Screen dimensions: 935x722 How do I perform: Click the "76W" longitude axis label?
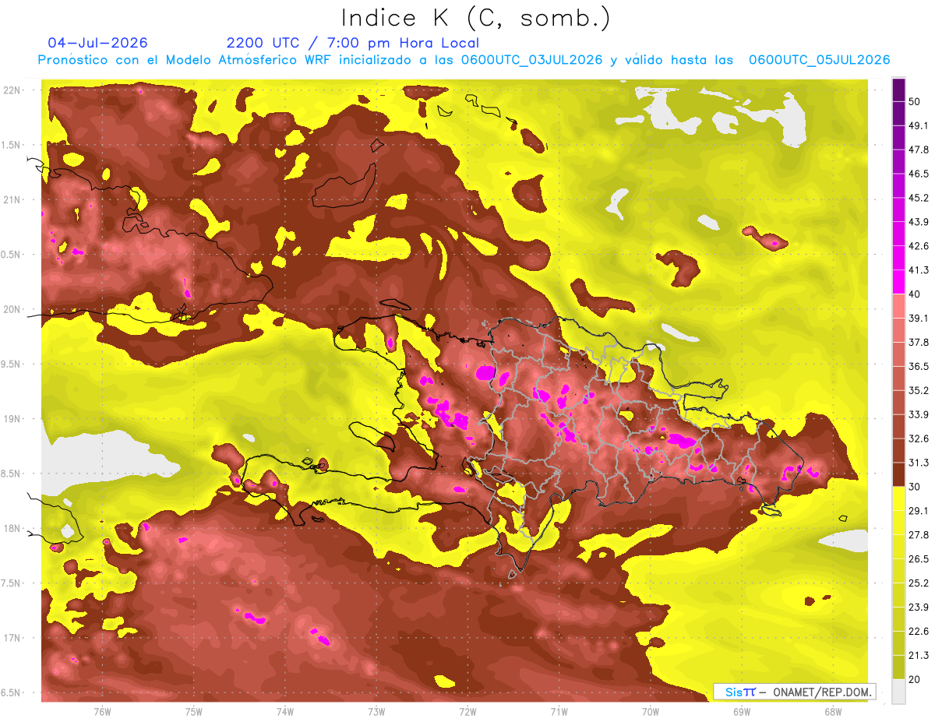tap(102, 712)
